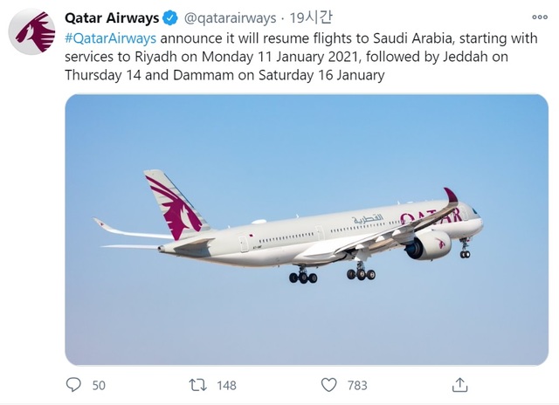Click the aircraft engine in the photo
The image size is (559, 405).
(427, 245)
